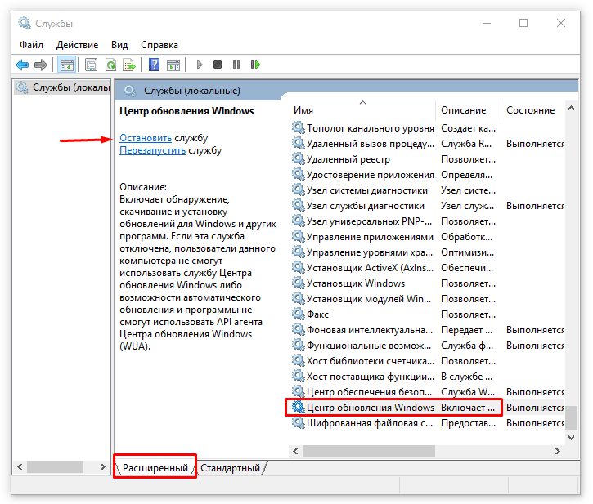The image size is (593, 504).
Task: Sort list by the Имя column header
Action: [x=304, y=110]
